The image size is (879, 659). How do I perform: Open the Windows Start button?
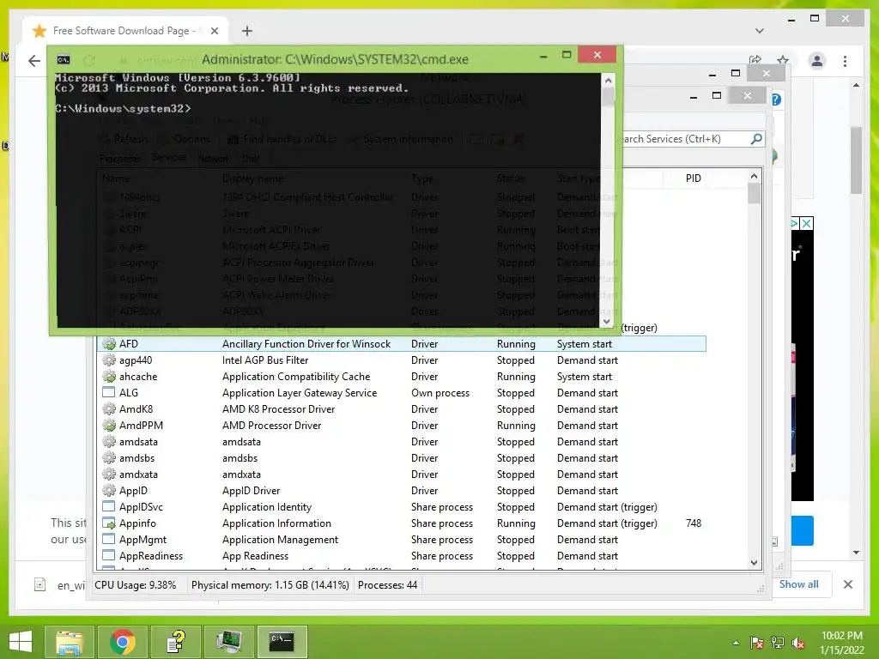(21, 641)
